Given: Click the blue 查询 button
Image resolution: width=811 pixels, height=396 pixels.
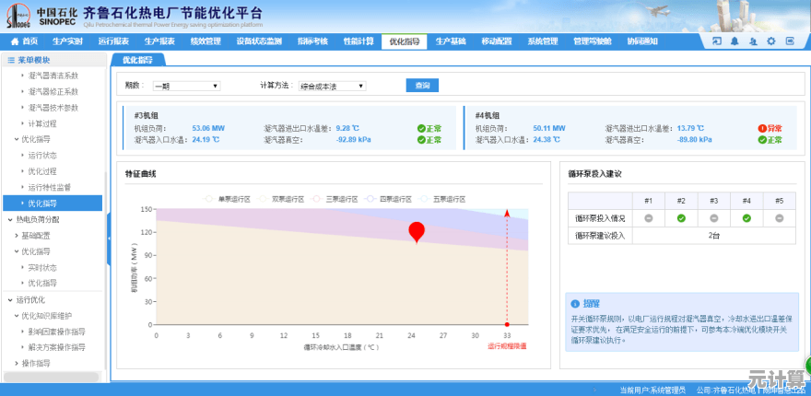Looking at the screenshot, I should pyautogui.click(x=422, y=86).
